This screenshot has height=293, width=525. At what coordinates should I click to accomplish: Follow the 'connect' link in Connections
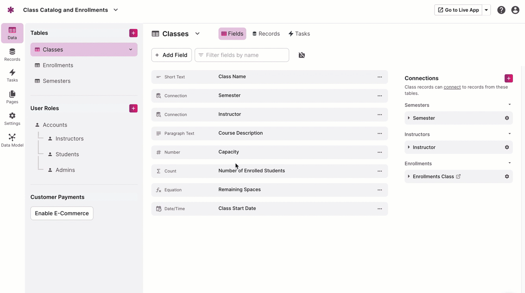(x=452, y=87)
